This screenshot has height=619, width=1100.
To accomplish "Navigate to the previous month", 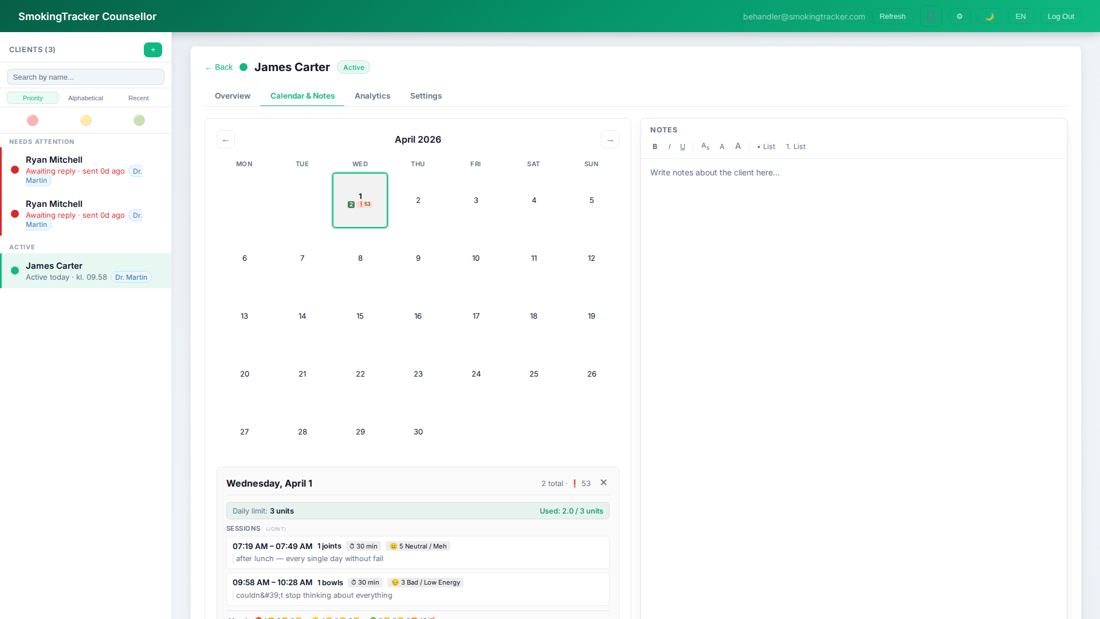I will tap(226, 139).
